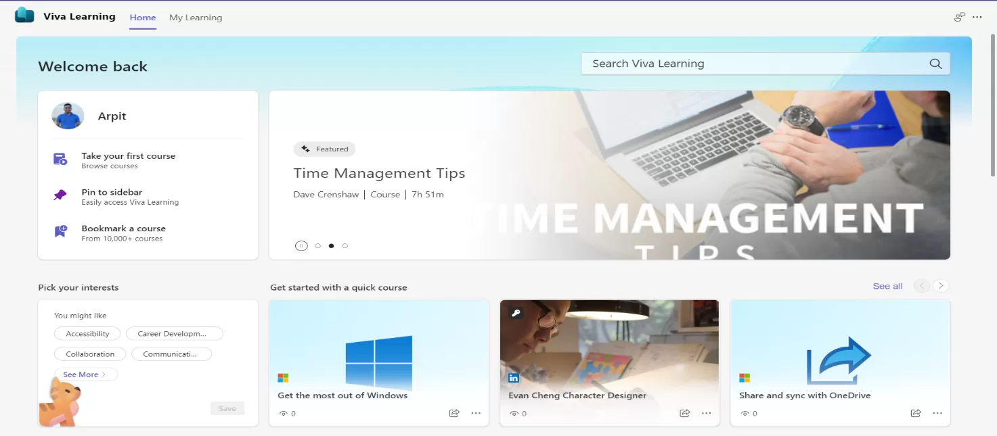Open more options for OneDrive course
The width and height of the screenshot is (997, 436).
(937, 413)
